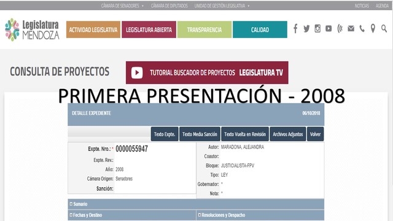Click expediente number 0000055947
Screen dimensions: 393x221
pos(131,149)
